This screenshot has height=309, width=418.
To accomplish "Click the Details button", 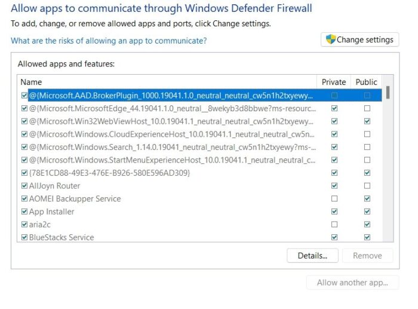I will point(312,255).
